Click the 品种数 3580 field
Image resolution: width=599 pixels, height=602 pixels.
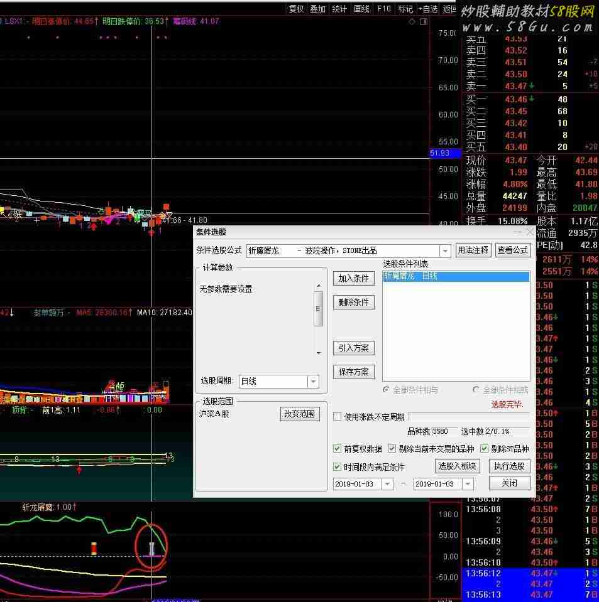pos(444,431)
